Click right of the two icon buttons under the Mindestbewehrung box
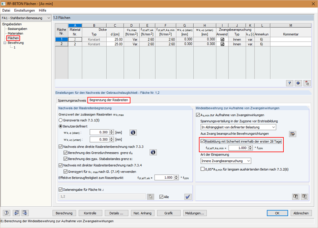The width and height of the screenshot is (318, 228). pos(305,196)
